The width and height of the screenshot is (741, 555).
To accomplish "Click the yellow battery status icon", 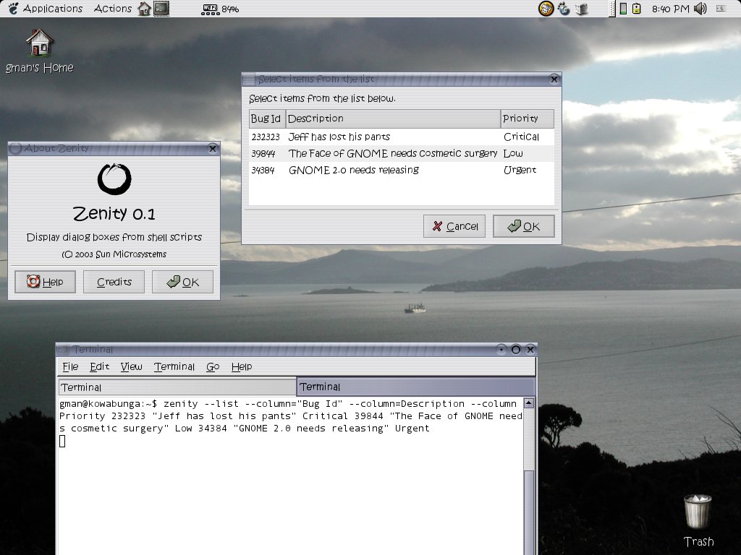I will (x=637, y=9).
